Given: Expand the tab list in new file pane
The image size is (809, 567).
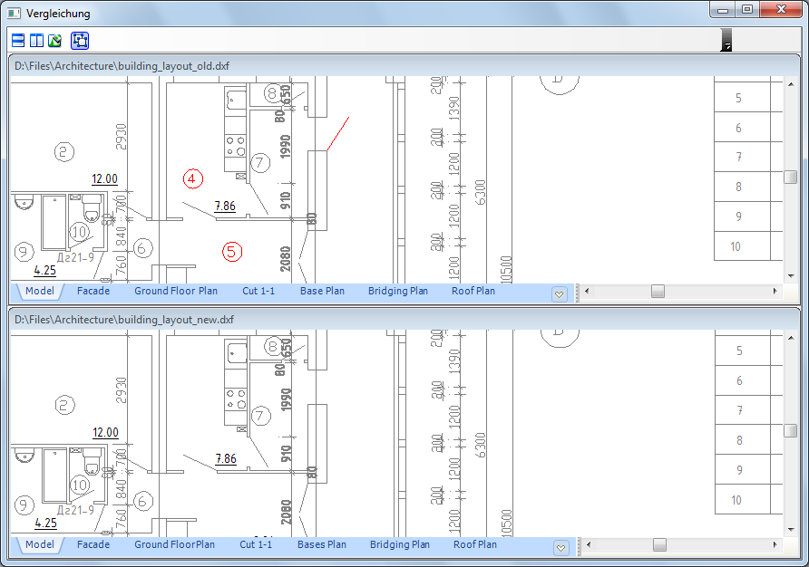Looking at the screenshot, I should pos(560,547).
